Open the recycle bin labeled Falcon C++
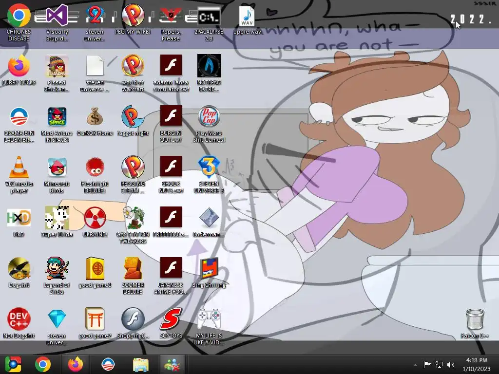The height and width of the screenshot is (374, 499). point(475,323)
